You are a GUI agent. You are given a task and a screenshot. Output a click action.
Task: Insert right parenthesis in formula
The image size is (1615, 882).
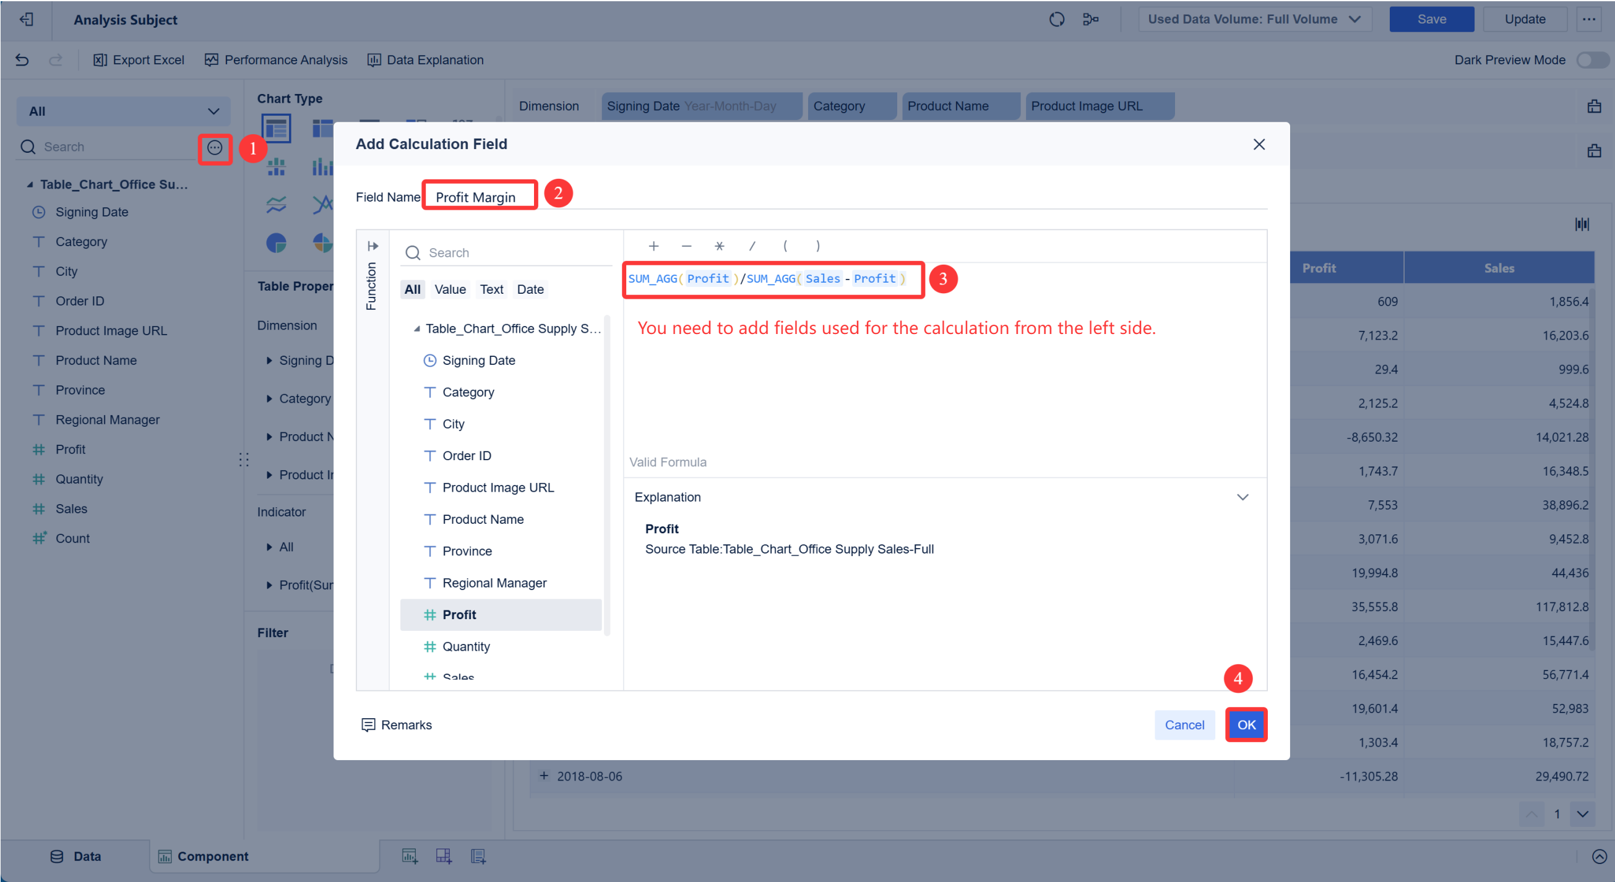[817, 246]
